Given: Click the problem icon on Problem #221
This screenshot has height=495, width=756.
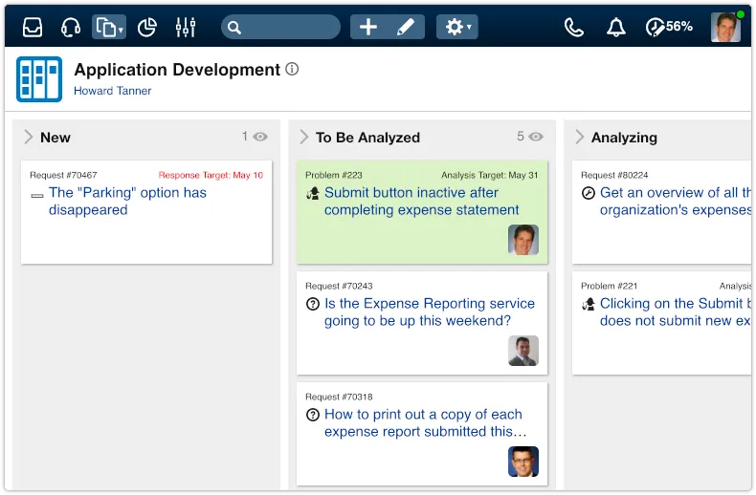Looking at the screenshot, I should point(589,304).
